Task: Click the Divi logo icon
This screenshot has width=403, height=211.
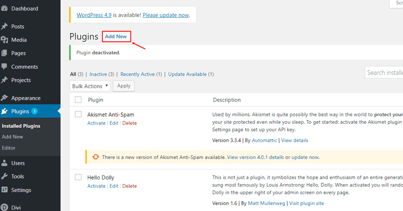Action: click(x=5, y=207)
